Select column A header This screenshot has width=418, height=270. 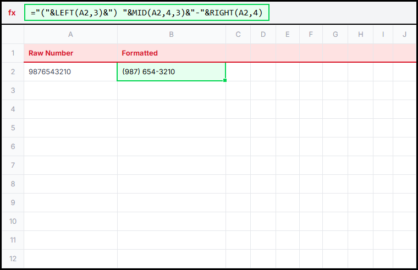70,35
